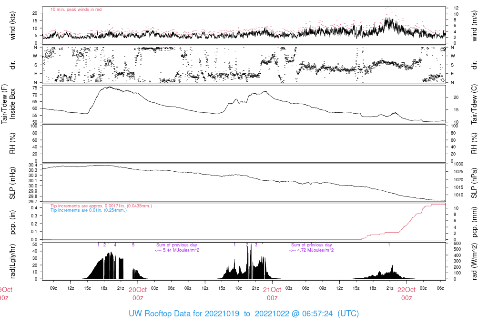Click the 'Tair/Tdew (C)' axis label
This screenshot has width=488, height=333.
click(474, 104)
